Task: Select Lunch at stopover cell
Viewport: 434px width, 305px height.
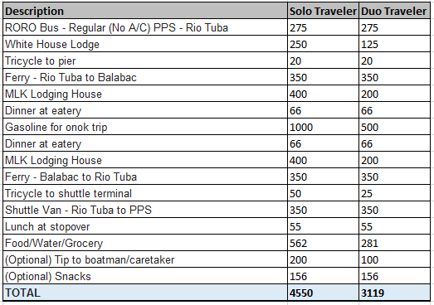Action: (145, 226)
